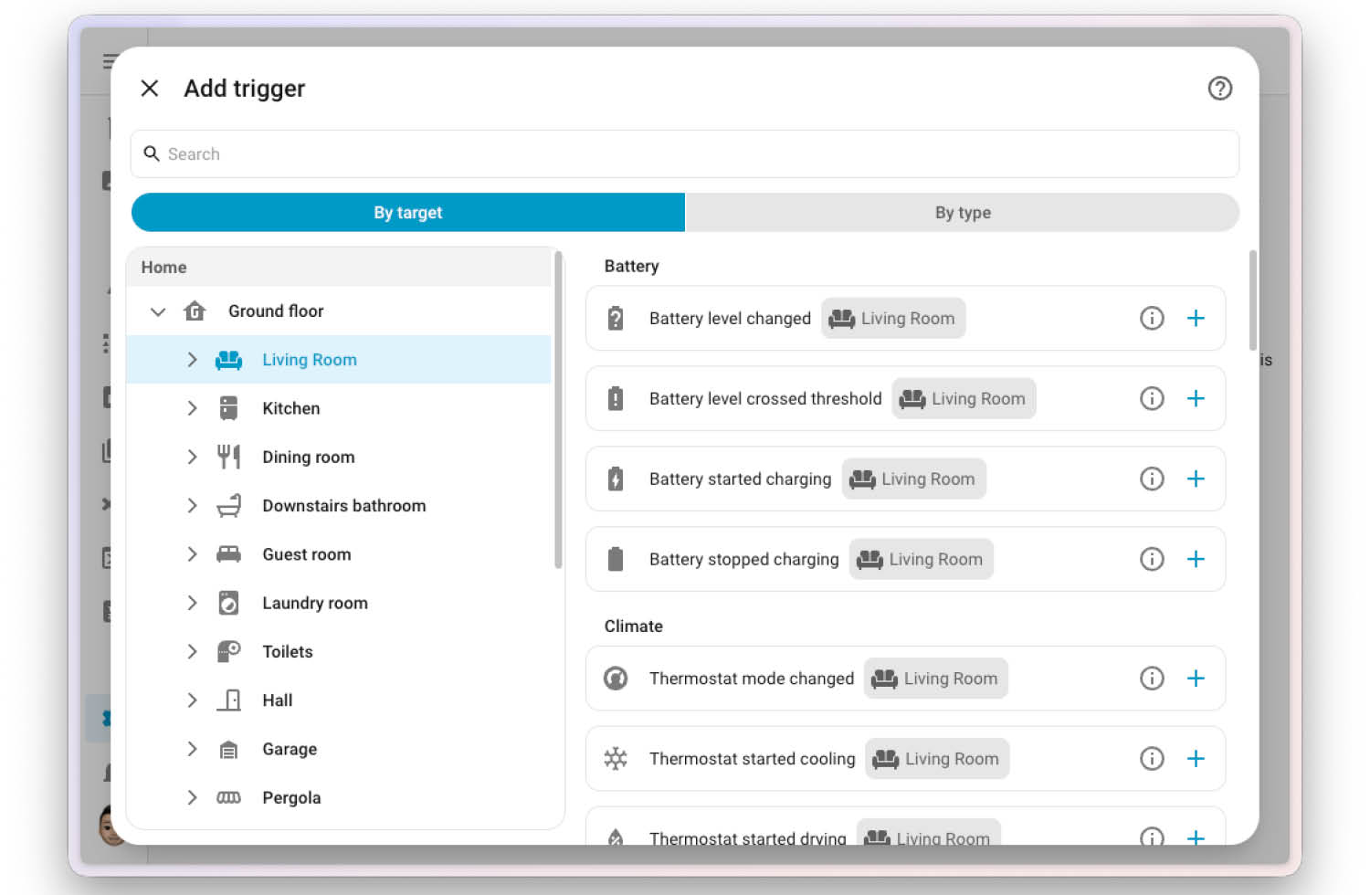Click Living Room chip on Battery level changed
Viewport: 1370px width, 895px height.
pos(893,318)
